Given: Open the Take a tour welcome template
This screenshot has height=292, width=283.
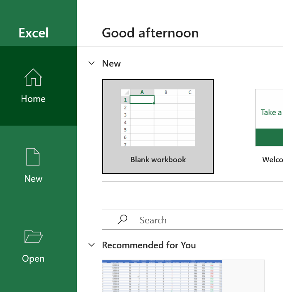Looking at the screenshot, I should coord(269,126).
